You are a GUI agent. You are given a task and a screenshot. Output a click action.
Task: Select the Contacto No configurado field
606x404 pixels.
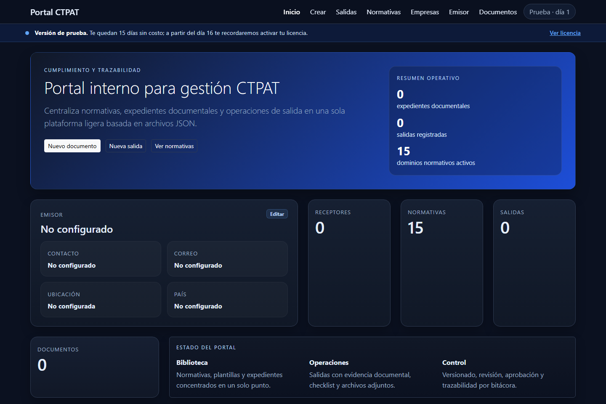101,259
